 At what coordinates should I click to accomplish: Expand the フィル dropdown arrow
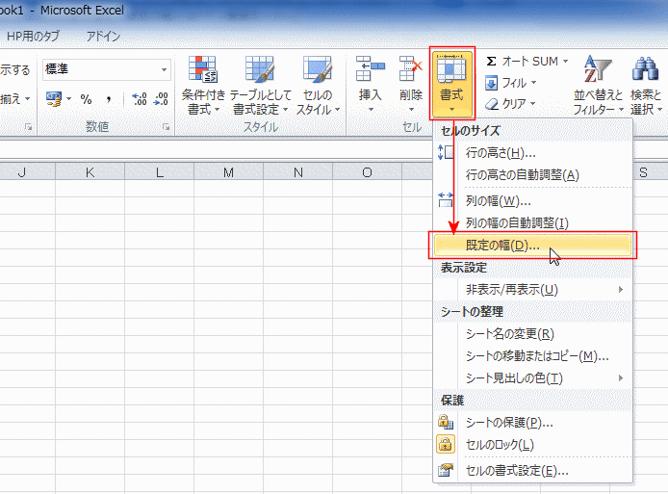tap(533, 83)
